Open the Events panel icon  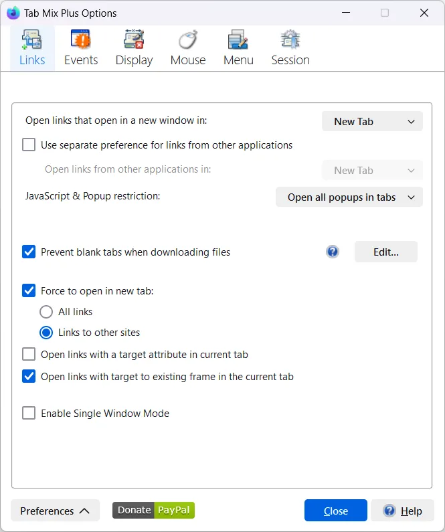81,41
